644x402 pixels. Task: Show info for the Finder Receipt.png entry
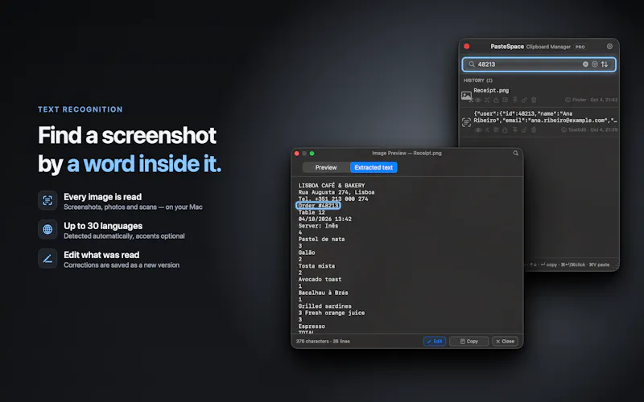(568, 100)
